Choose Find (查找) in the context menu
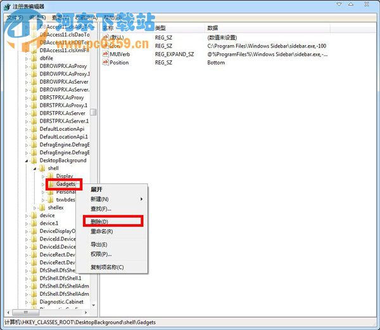The image size is (380, 330). click(101, 209)
